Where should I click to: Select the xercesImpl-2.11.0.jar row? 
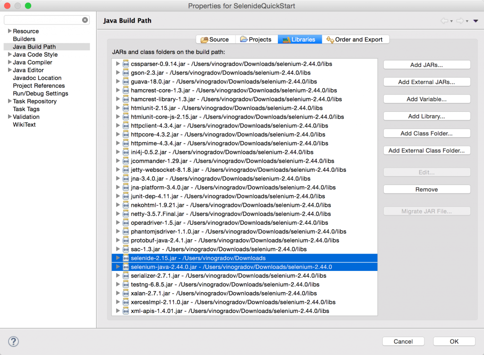coord(244,302)
